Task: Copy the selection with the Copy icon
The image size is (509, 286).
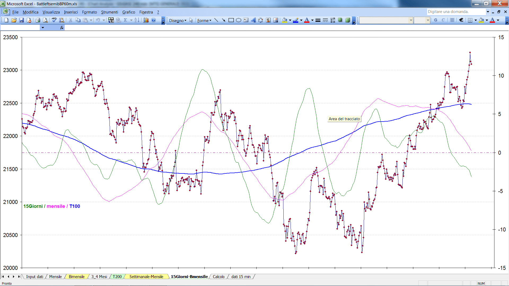Action: pyautogui.click(x=78, y=20)
